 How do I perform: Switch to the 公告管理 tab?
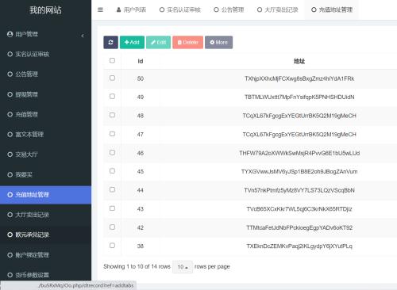click(x=229, y=10)
